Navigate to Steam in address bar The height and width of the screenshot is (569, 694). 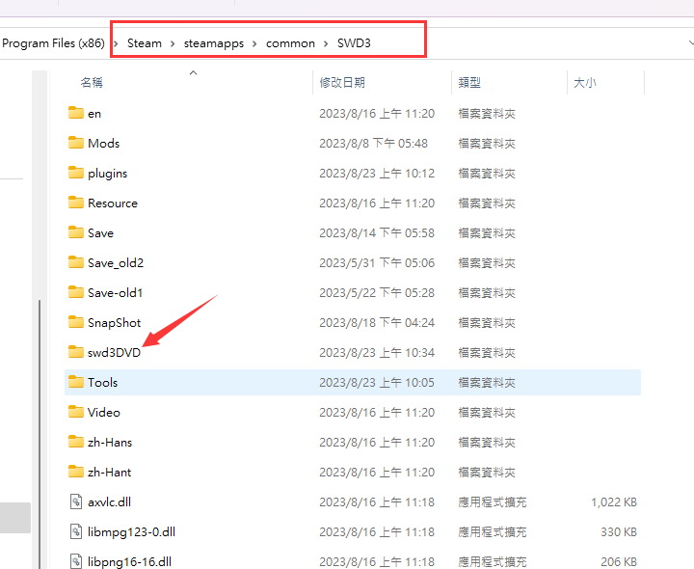click(145, 43)
